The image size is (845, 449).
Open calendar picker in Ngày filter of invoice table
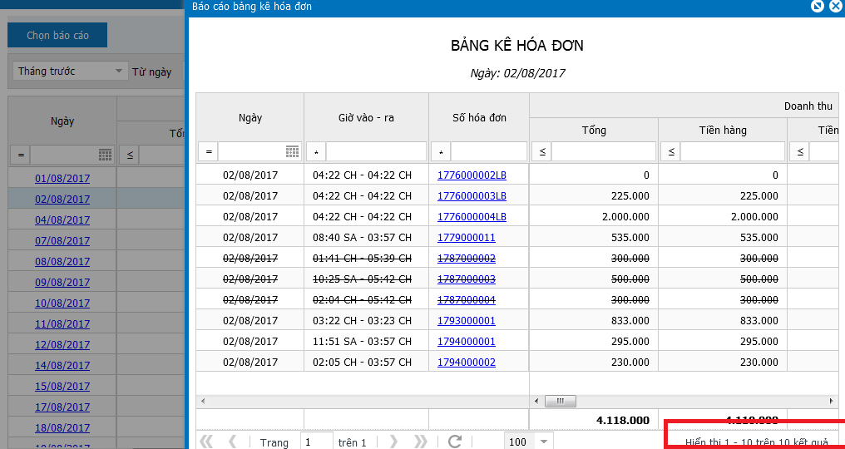tap(292, 152)
